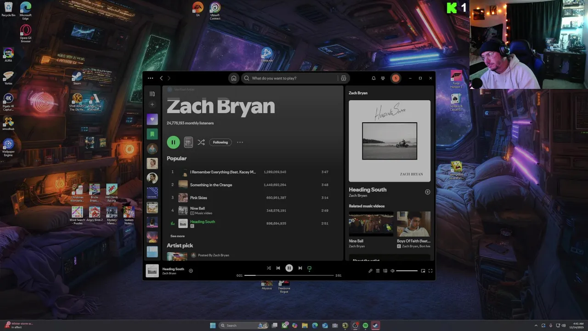588x331 pixels.
Task: Open the Connect to a device icon
Action: [x=385, y=271]
